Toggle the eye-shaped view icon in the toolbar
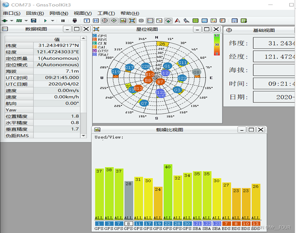The width and height of the screenshot is (296, 233). pos(114,21)
